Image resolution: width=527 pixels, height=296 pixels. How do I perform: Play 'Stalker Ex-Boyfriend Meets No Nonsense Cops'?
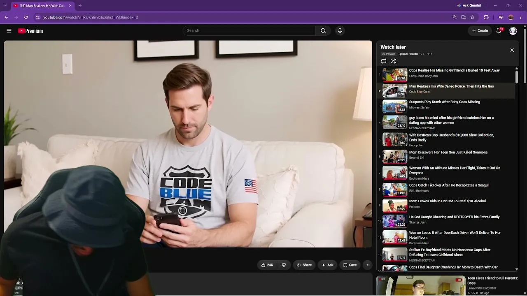click(x=450, y=252)
